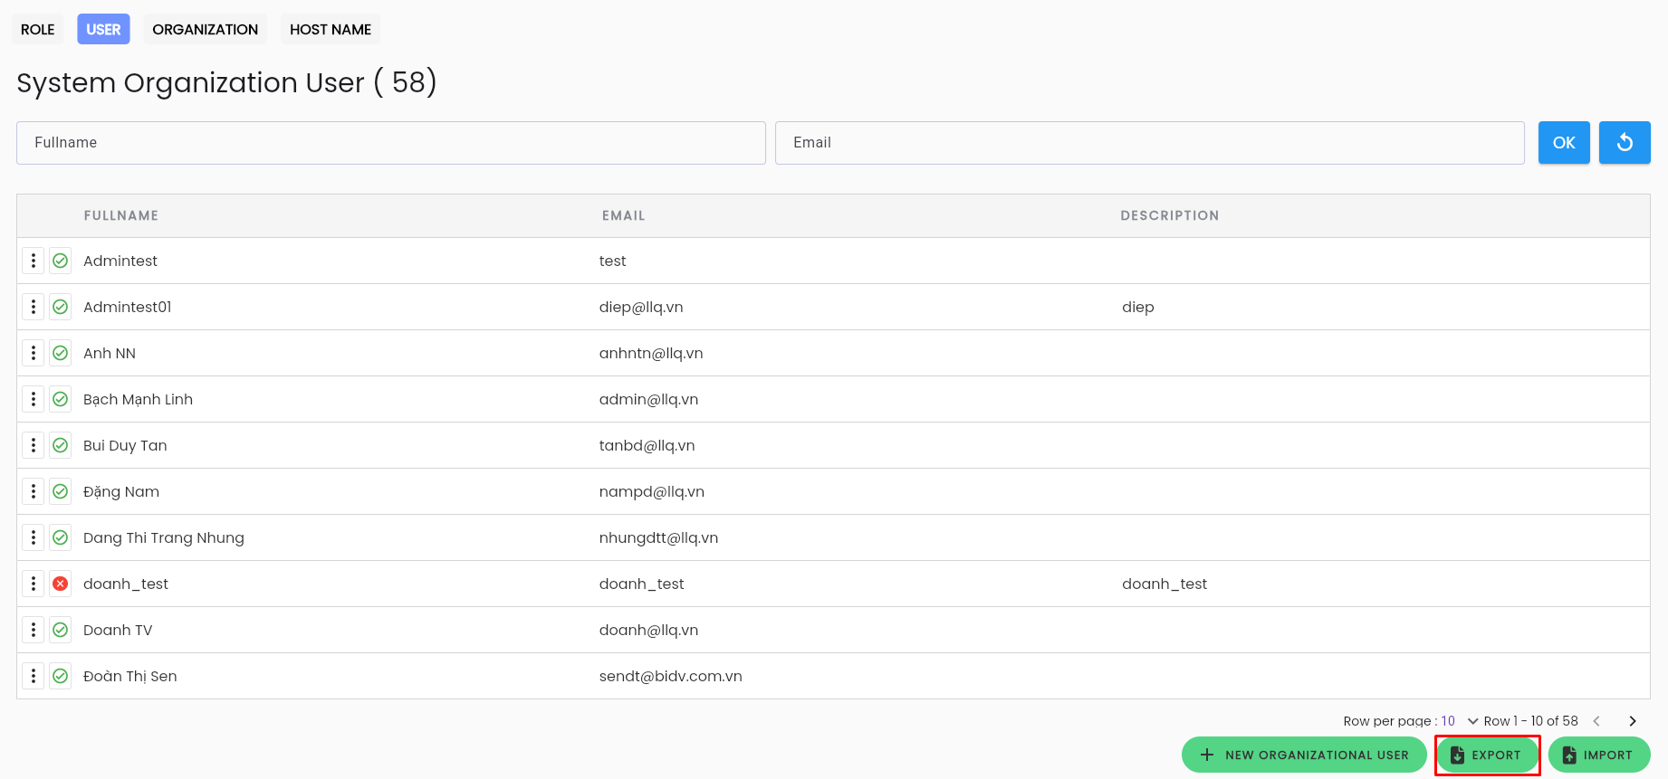Switch to the ORGANIZATION tab

(206, 29)
